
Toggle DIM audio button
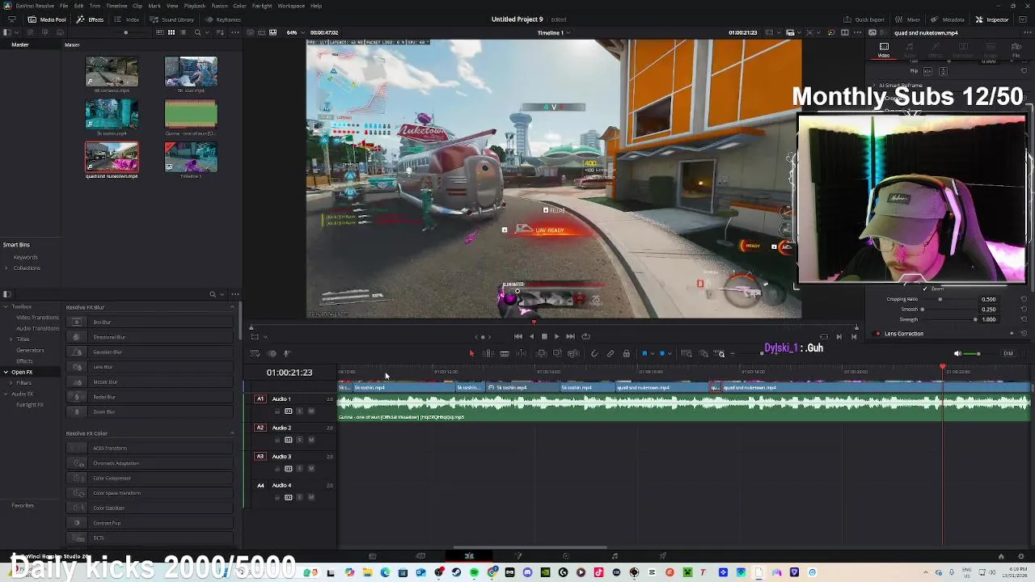pyautogui.click(x=1008, y=353)
